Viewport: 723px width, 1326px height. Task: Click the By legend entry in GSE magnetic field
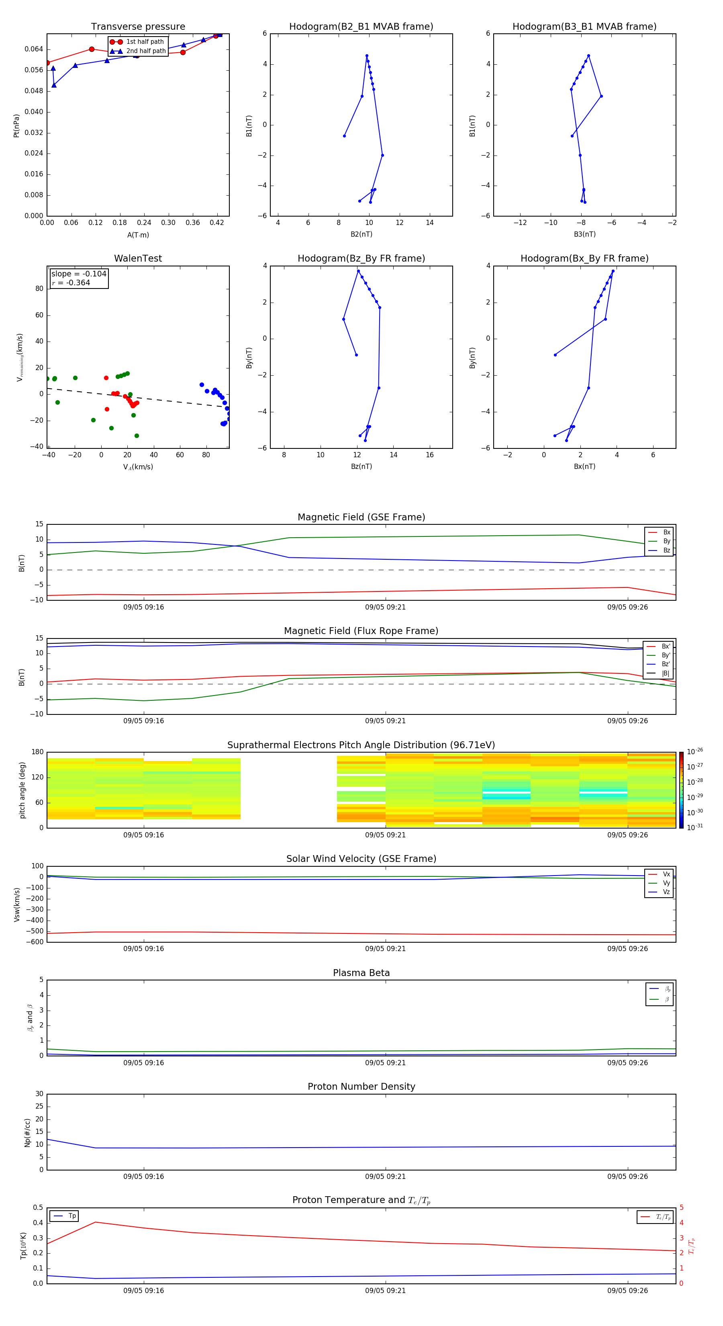coord(659,541)
